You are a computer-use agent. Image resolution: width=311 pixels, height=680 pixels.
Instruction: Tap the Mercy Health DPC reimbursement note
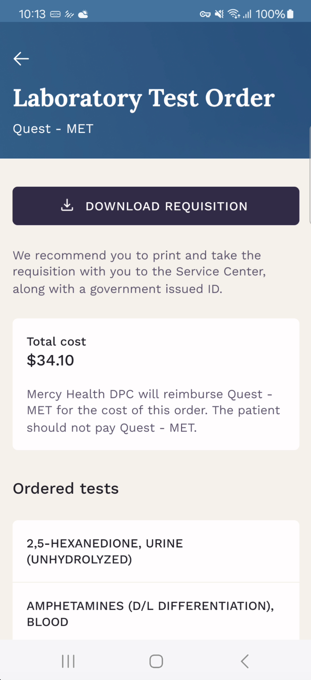coord(154,411)
